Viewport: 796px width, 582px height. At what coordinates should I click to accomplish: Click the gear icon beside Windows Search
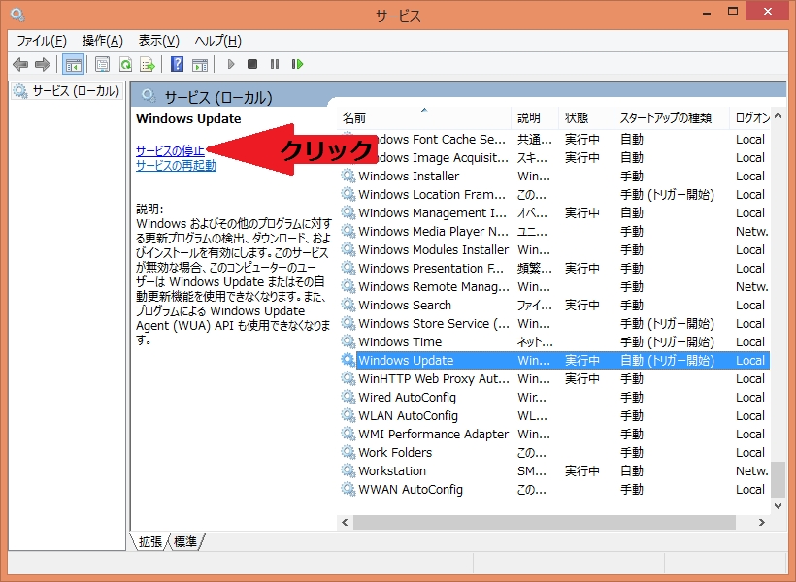coord(348,305)
